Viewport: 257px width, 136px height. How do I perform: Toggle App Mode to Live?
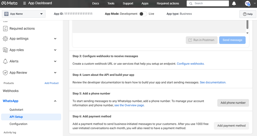[143, 14]
